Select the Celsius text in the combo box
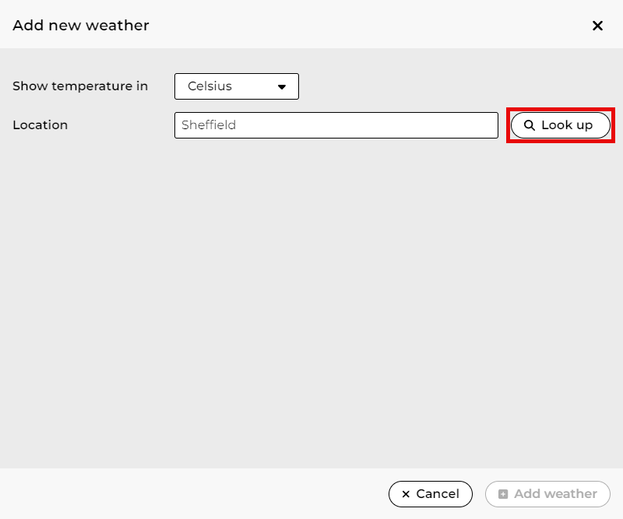 (x=209, y=86)
